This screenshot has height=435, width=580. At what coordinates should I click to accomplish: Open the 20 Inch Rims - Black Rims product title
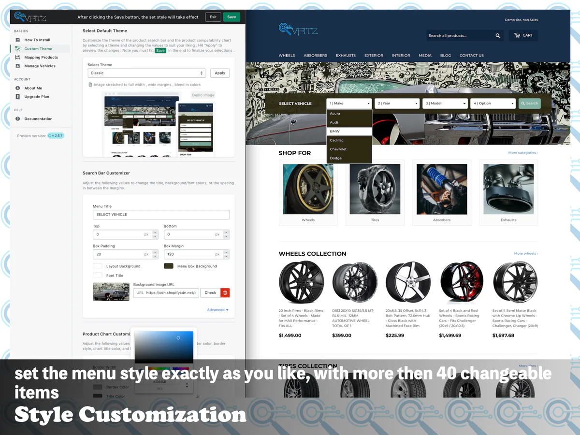pos(301,318)
